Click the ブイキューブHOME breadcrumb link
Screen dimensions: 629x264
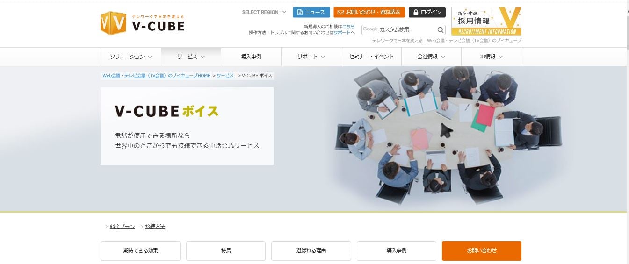[156, 75]
